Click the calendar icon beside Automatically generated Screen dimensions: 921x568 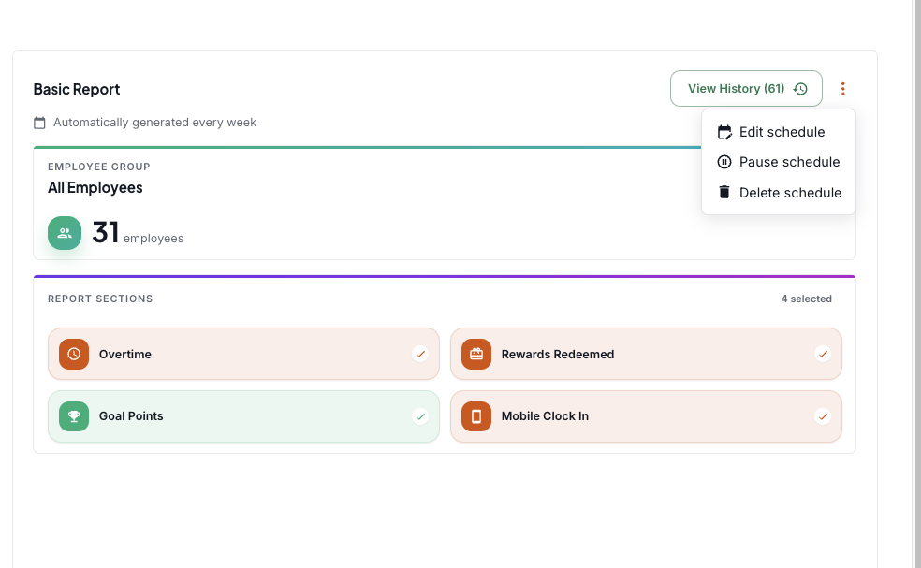click(x=39, y=123)
